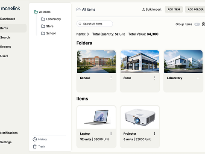Open the Laptop item options menu
Image resolution: width=205 pixels, height=154 pixels.
[111, 133]
